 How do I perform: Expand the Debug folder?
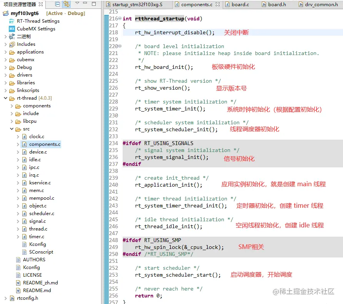(x=6, y=67)
